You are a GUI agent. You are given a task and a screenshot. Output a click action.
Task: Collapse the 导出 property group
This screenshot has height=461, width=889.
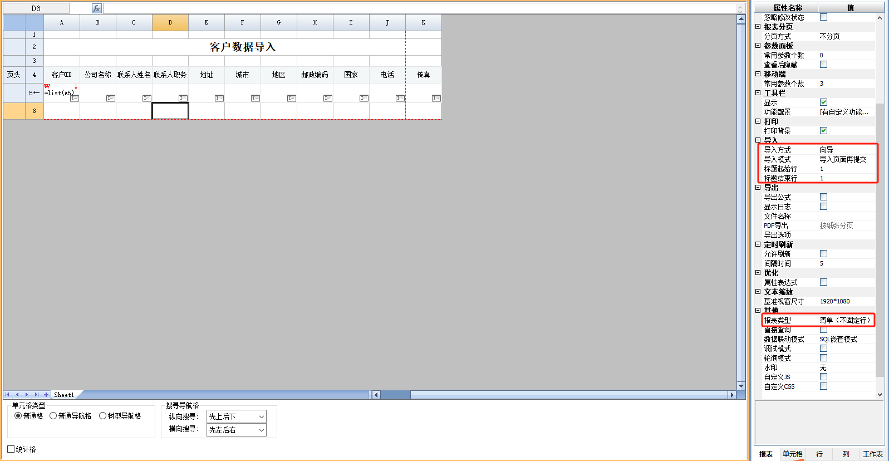pyautogui.click(x=758, y=188)
